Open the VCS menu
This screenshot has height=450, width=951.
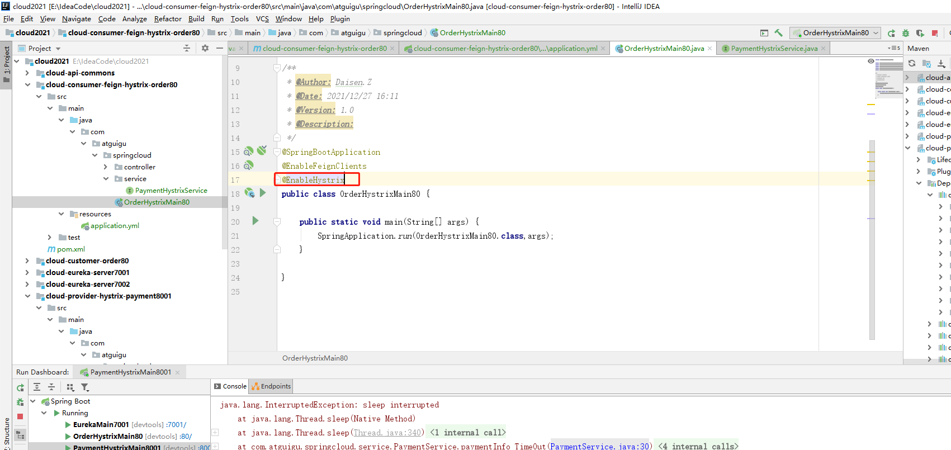tap(262, 18)
